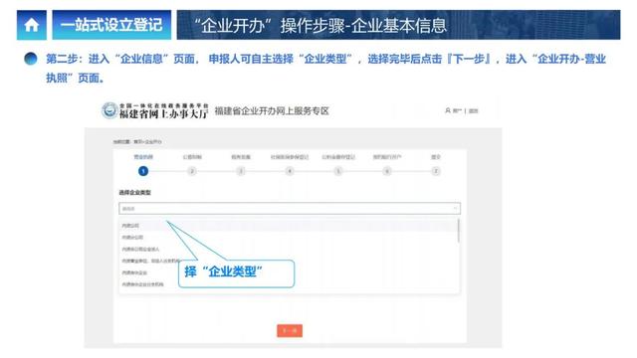Click the breadcrumb 首页 link
637x358 pixels.
[x=138, y=141]
